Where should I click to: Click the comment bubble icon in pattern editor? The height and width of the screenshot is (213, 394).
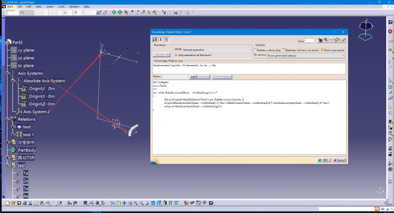click(x=337, y=40)
